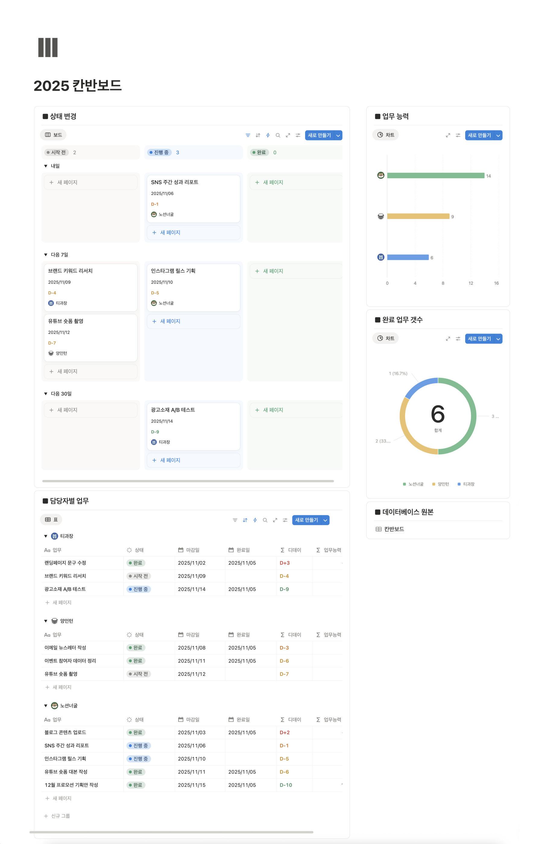Open the 광고소재 A/B 테스트 card
This screenshot has width=549, height=844.
194,426
